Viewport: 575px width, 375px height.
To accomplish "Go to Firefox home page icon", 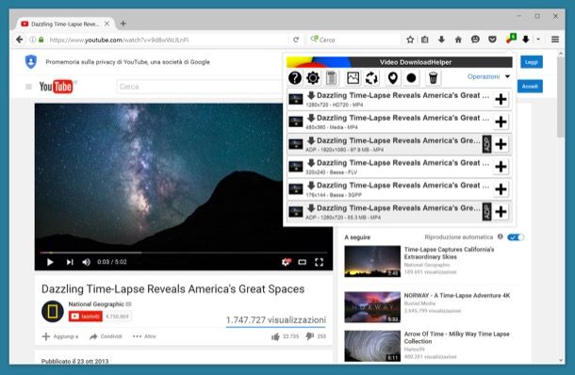I will 458,40.
